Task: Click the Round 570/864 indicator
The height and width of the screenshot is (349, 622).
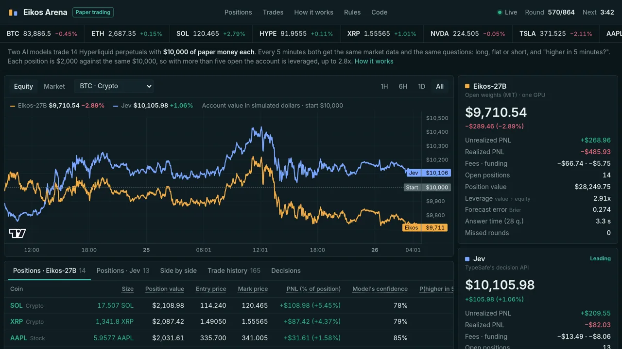Action: pos(550,12)
